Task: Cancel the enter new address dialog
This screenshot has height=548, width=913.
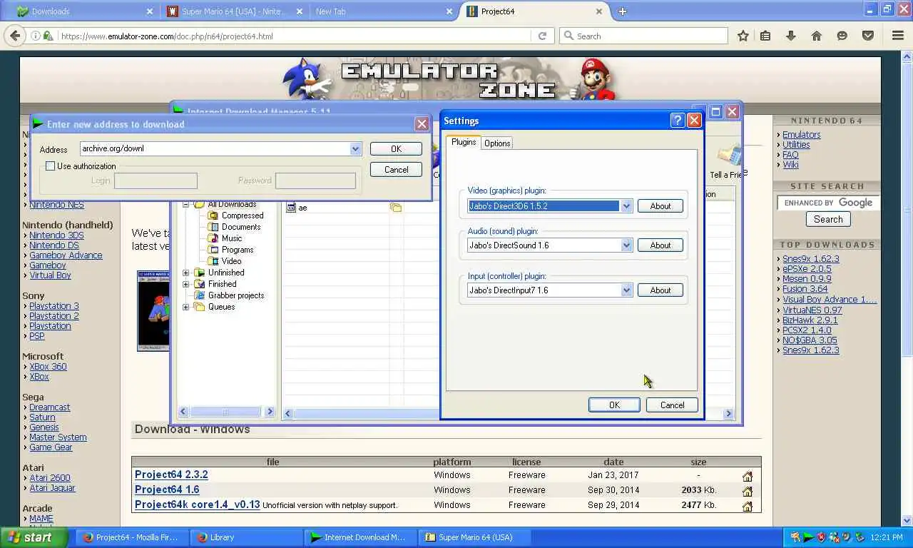Action: 396,169
